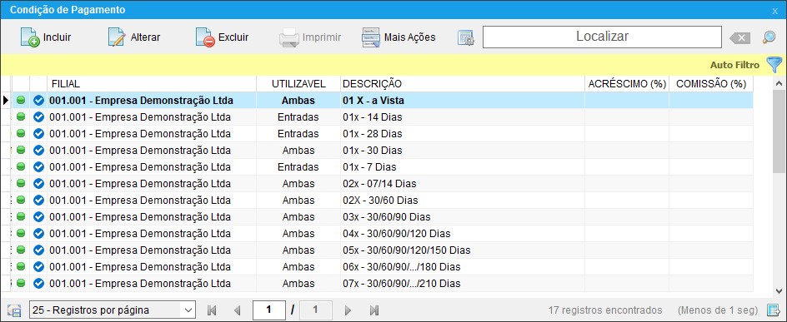Clear the search with the backspace icon
The width and height of the screenshot is (787, 322).
coord(739,38)
